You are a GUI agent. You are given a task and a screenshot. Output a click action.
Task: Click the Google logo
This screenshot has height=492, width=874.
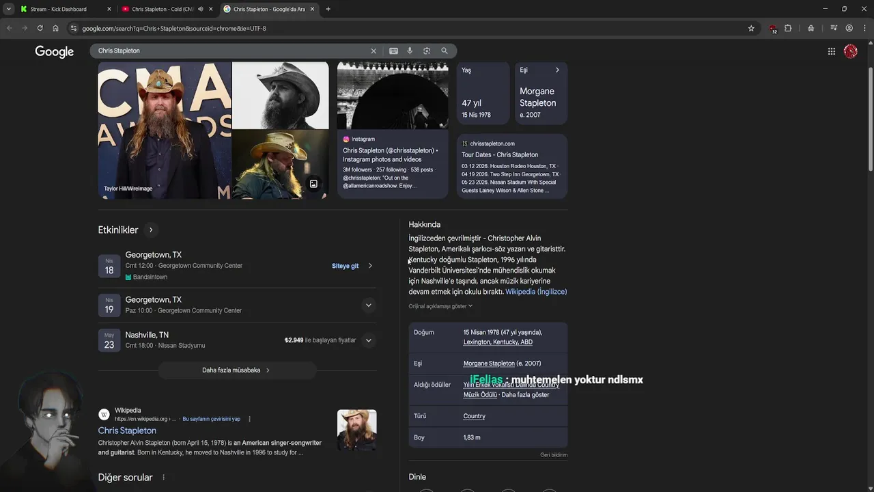point(55,52)
